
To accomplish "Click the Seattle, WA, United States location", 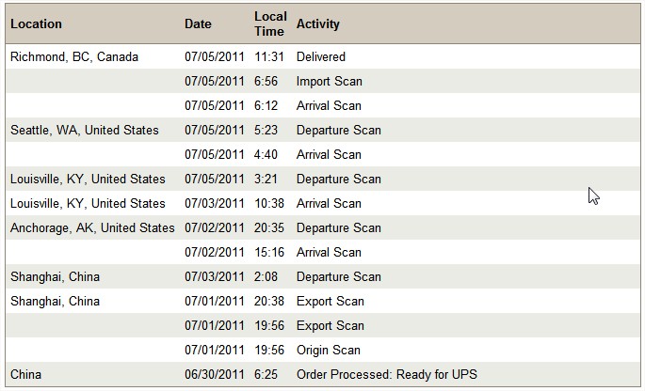I will [x=85, y=131].
